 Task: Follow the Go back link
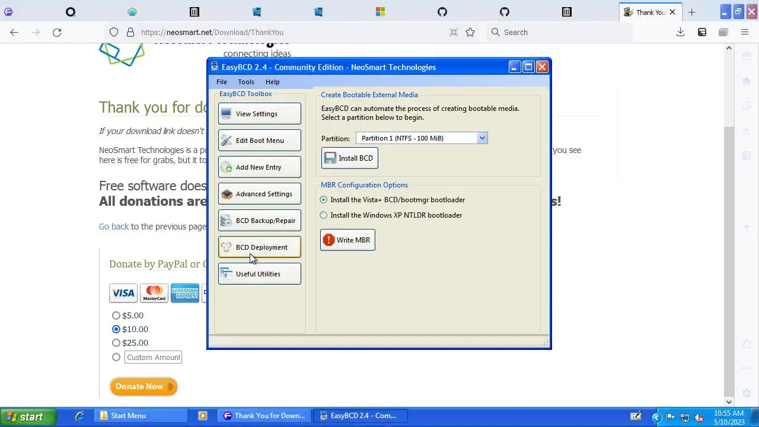[x=114, y=227]
